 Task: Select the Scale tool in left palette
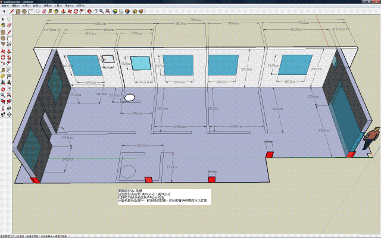3,64
